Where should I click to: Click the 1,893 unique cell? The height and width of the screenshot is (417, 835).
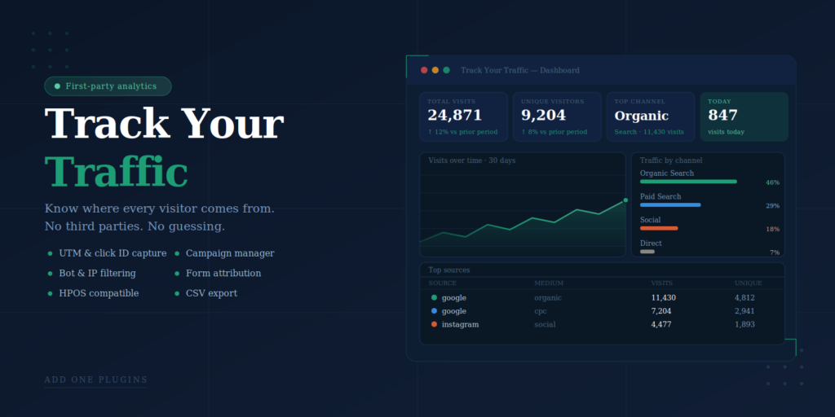pyautogui.click(x=745, y=324)
